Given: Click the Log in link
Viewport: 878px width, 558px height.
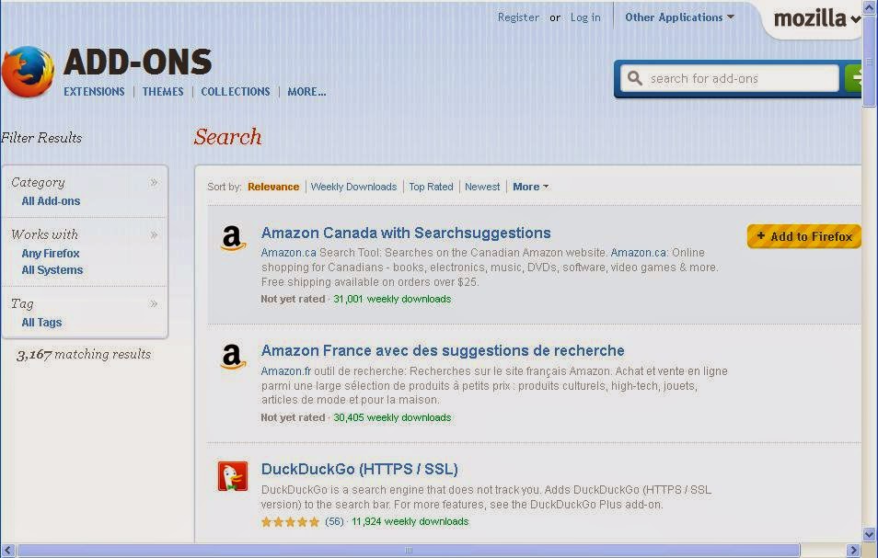Looking at the screenshot, I should [585, 17].
